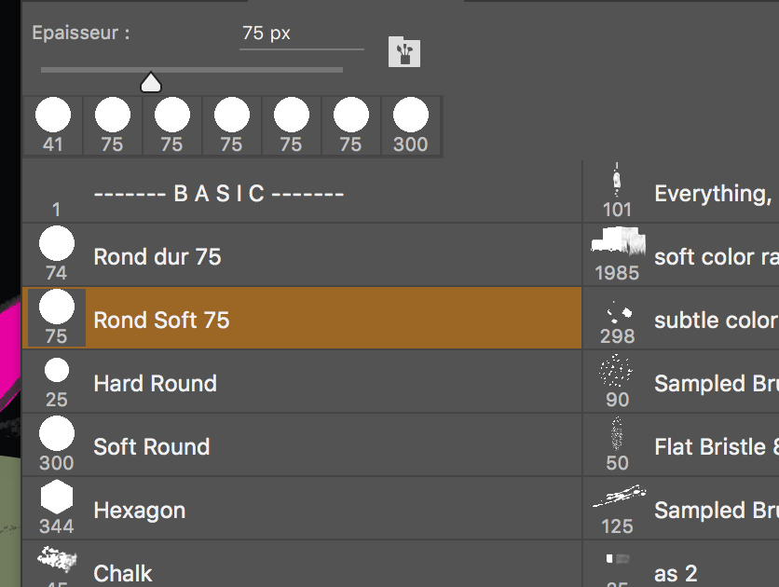
Task: Click the soft color brush stroke thumbnail
Action: [618, 242]
